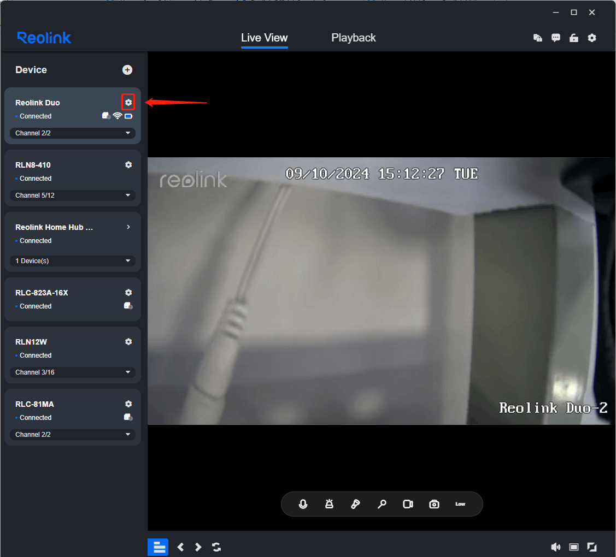Click the Reolink Duo Wi-Fi signal icon
Image resolution: width=616 pixels, height=557 pixels.
[x=118, y=116]
